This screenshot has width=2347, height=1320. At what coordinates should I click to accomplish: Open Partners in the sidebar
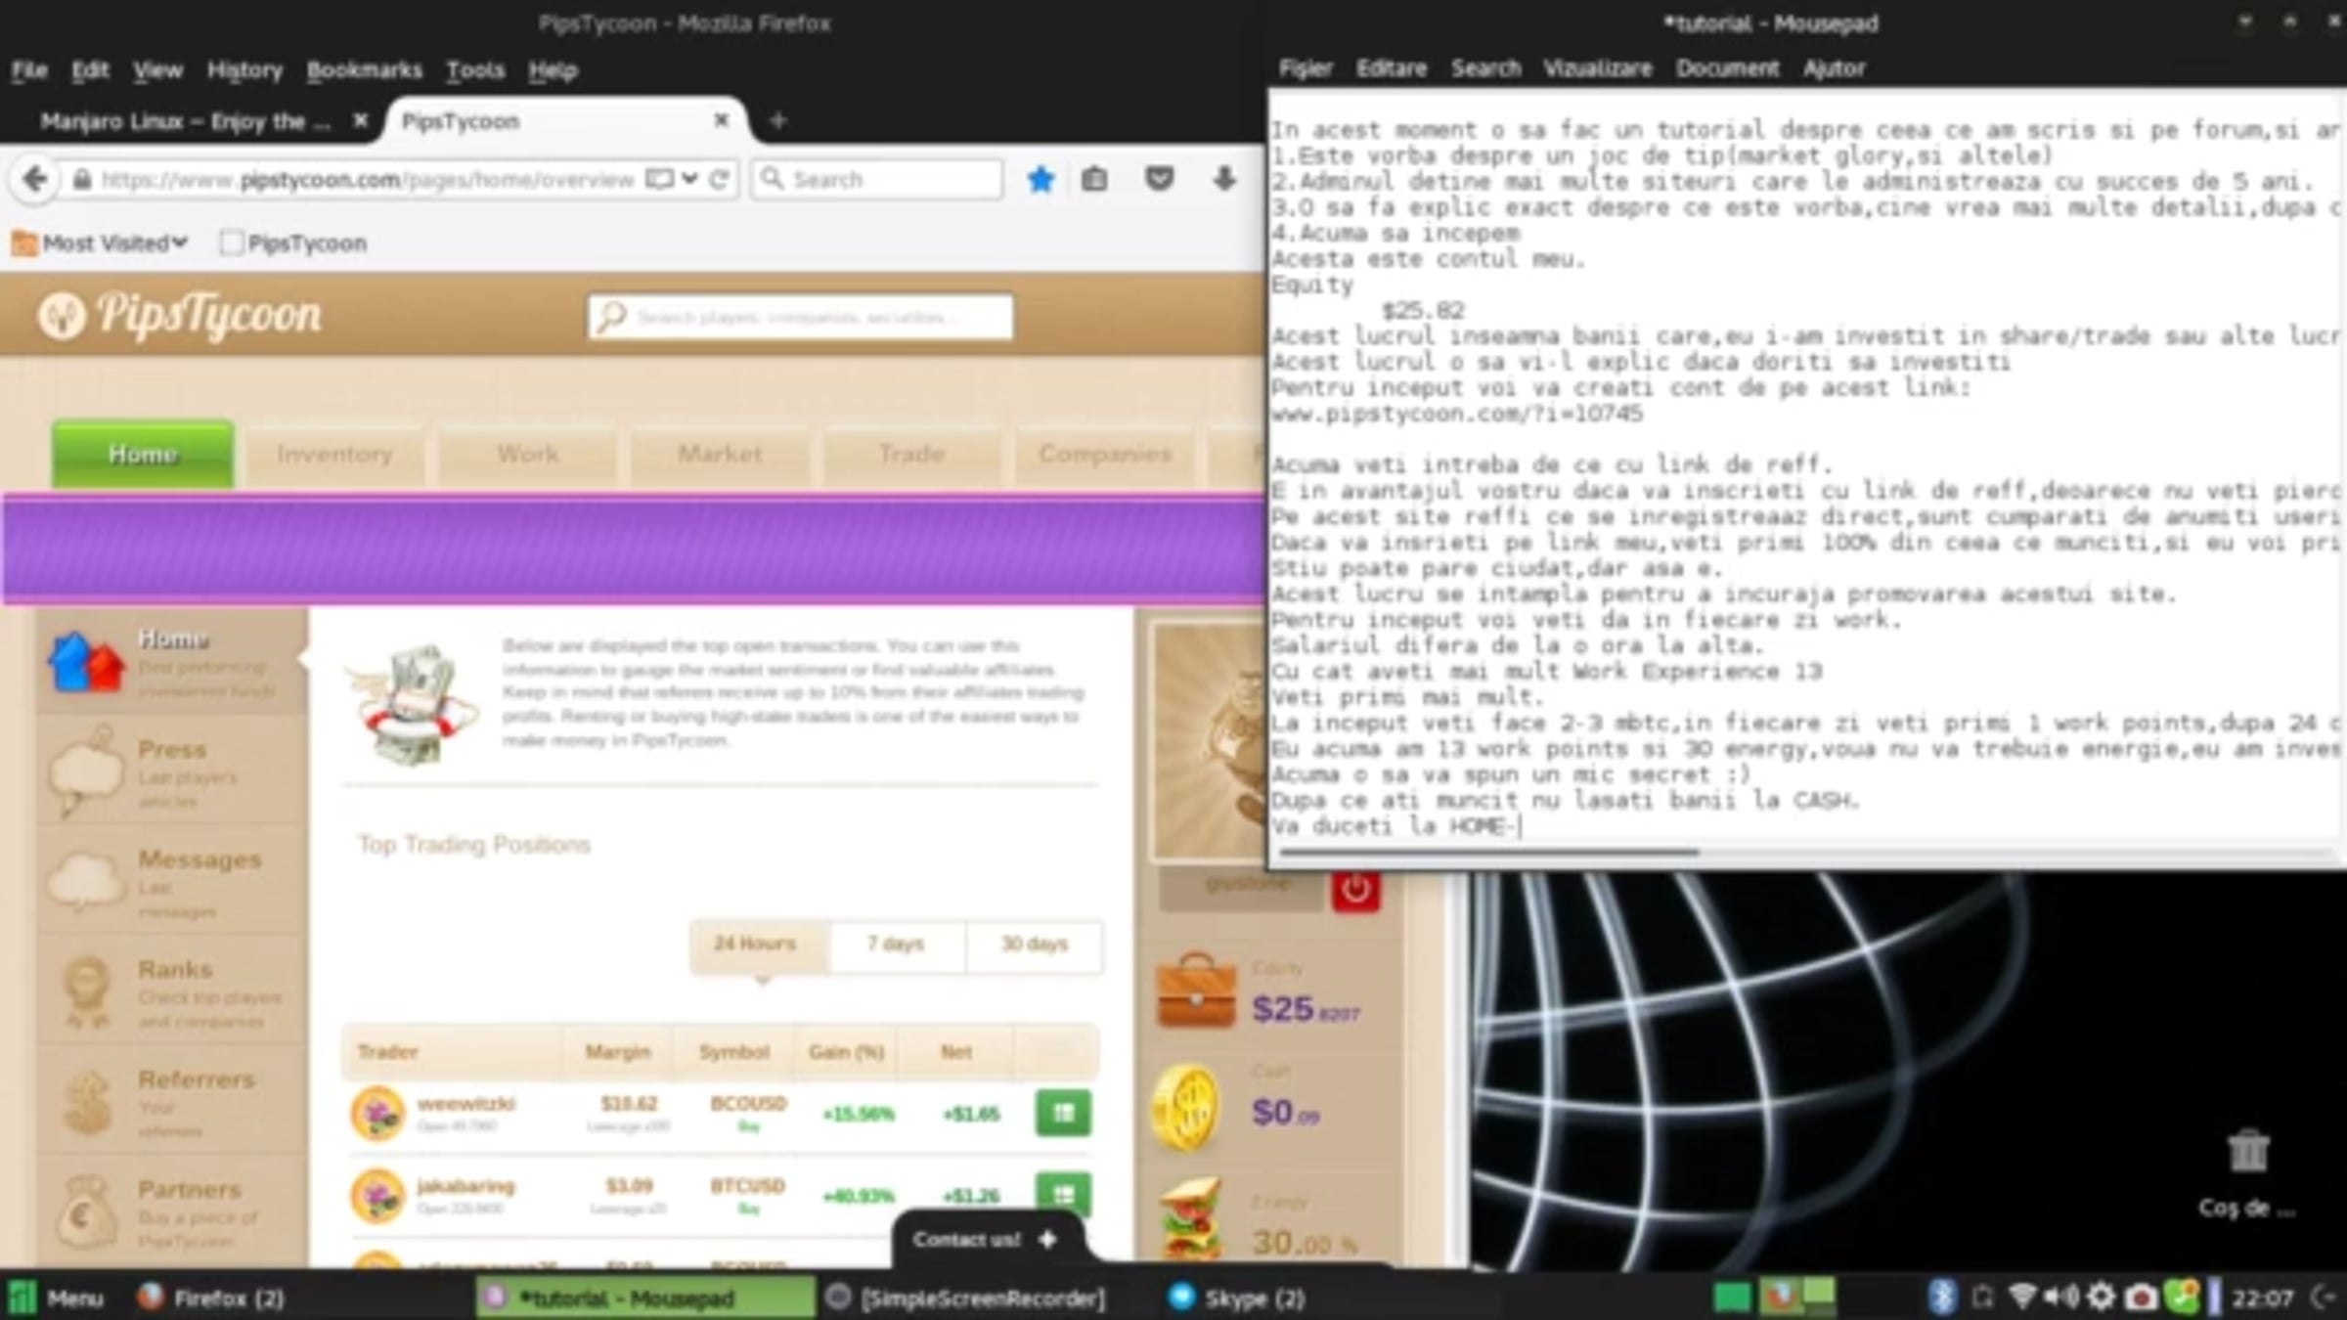172,1212
